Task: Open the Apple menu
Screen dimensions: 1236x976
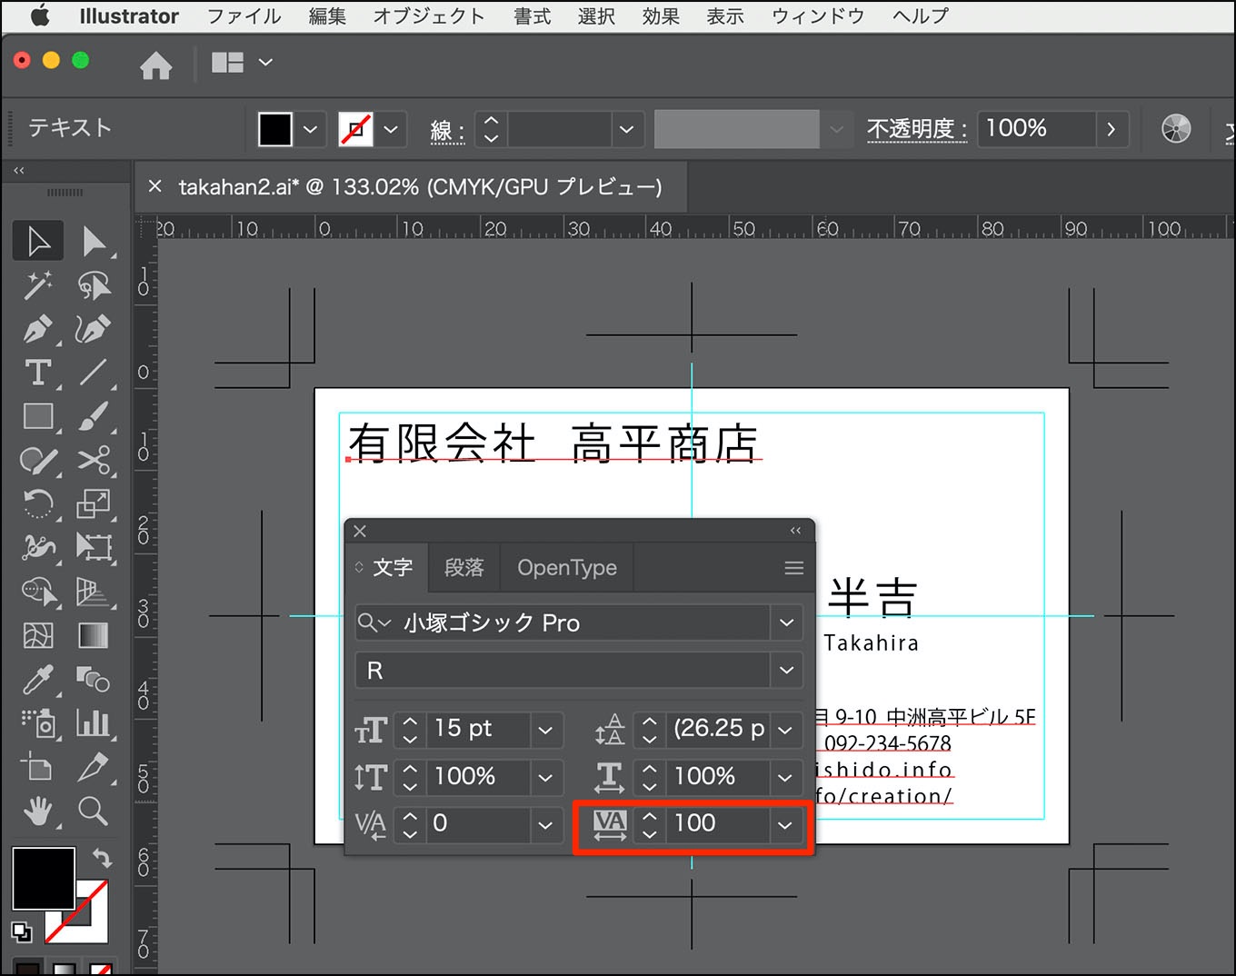Action: tap(41, 16)
